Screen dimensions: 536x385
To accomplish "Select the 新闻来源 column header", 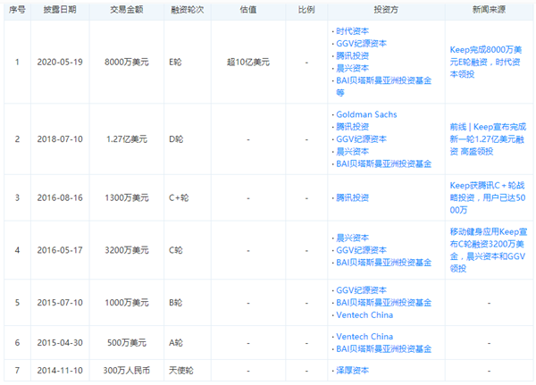I will [x=486, y=10].
